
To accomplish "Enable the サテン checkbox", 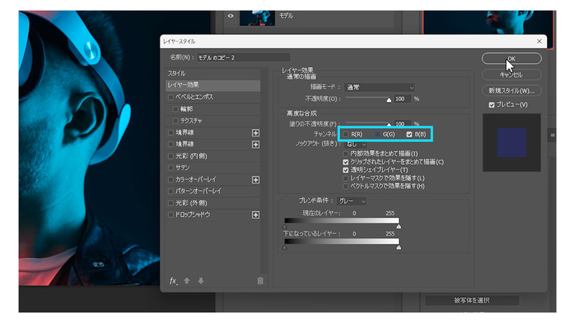I will 170,168.
